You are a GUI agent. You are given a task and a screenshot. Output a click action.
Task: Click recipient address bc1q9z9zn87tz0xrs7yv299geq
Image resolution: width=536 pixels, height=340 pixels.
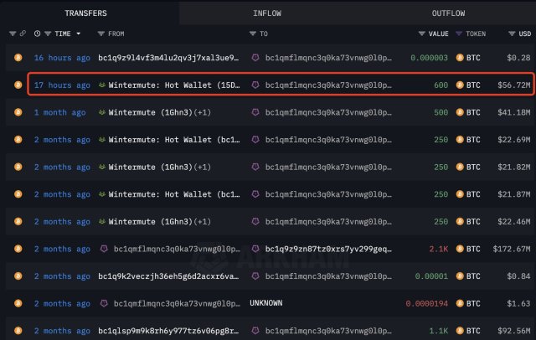(x=327, y=249)
